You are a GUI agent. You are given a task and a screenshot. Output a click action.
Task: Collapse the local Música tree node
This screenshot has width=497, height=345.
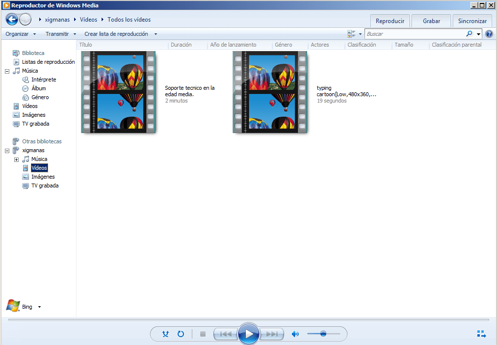[x=7, y=71]
